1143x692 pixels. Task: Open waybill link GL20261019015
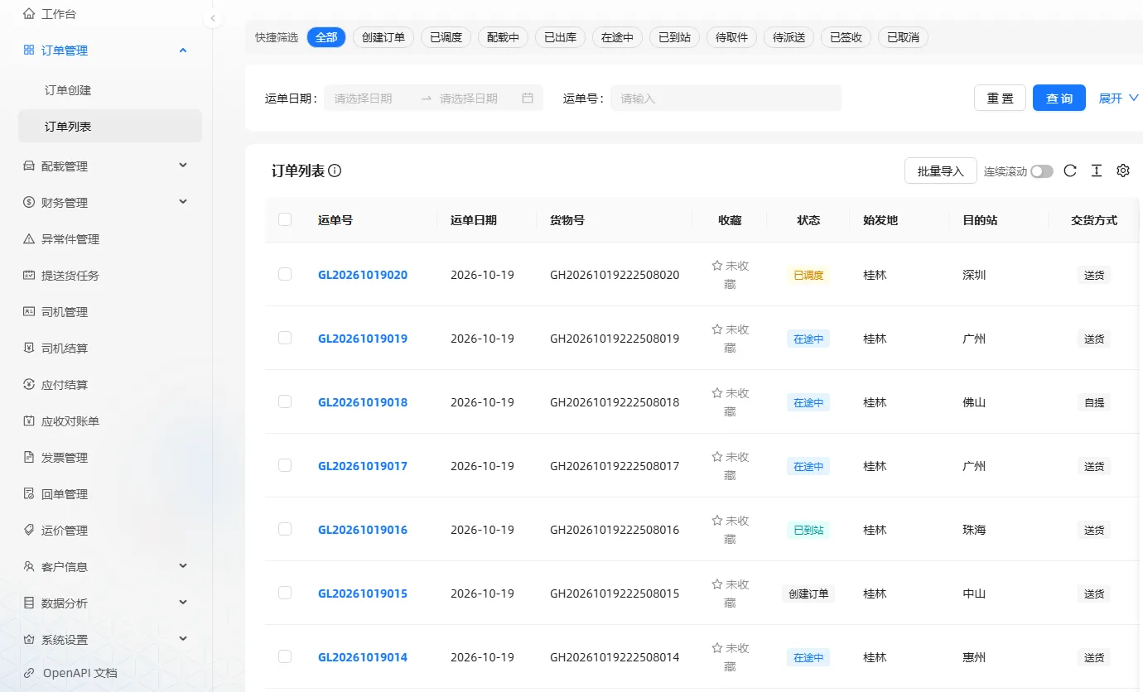[363, 593]
